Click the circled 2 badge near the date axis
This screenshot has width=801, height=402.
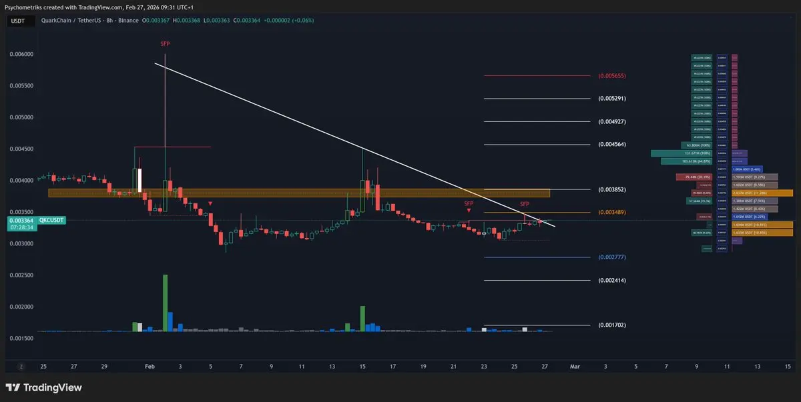coord(21,366)
